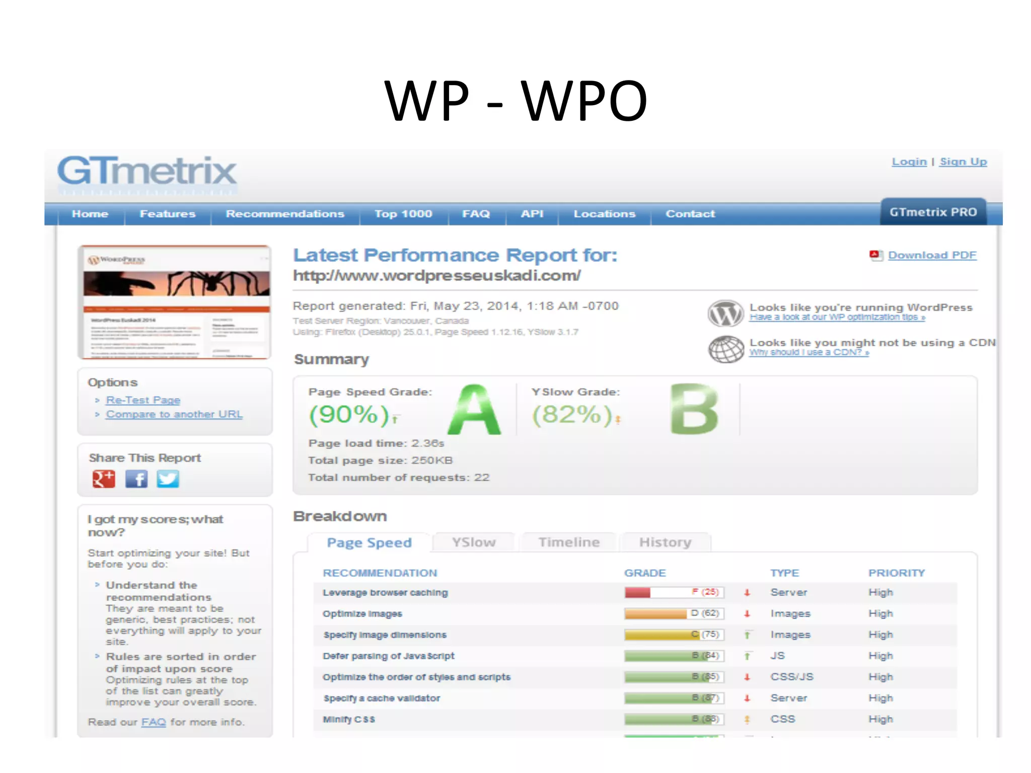The height and width of the screenshot is (773, 1031).
Task: Click the site screenshot thumbnail
Action: [x=175, y=302]
